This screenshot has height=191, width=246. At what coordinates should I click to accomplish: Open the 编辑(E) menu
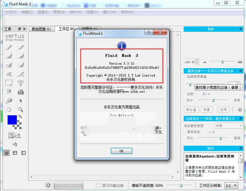[x=27, y=12]
